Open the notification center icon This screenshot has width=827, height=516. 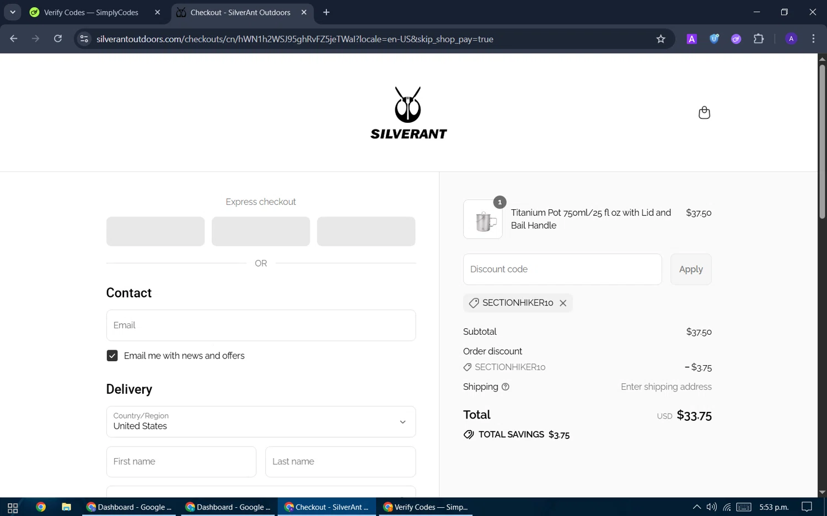pyautogui.click(x=807, y=507)
